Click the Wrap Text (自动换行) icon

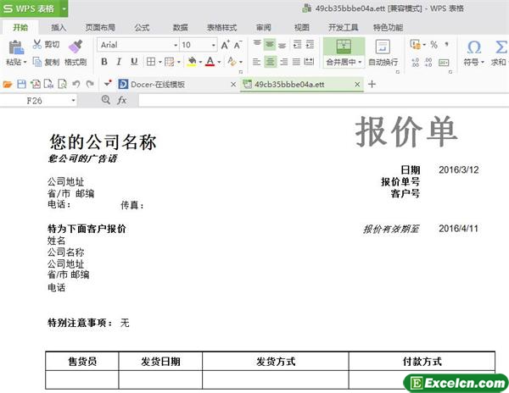[383, 46]
